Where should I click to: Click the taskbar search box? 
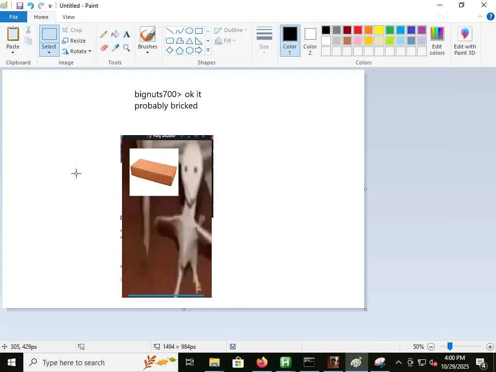pyautogui.click(x=101, y=362)
